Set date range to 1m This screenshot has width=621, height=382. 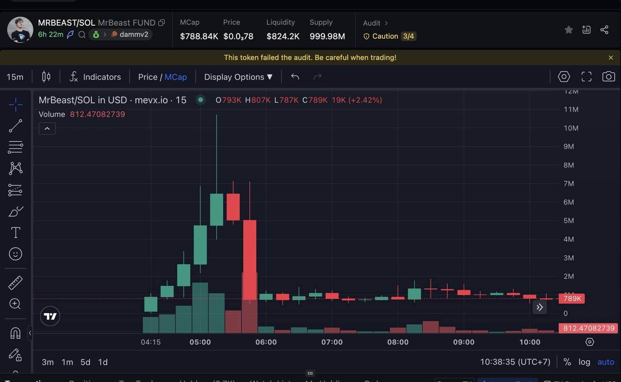[67, 362]
